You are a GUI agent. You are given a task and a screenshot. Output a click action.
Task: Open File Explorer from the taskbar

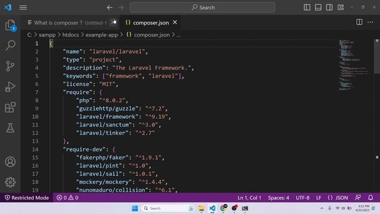201,208
